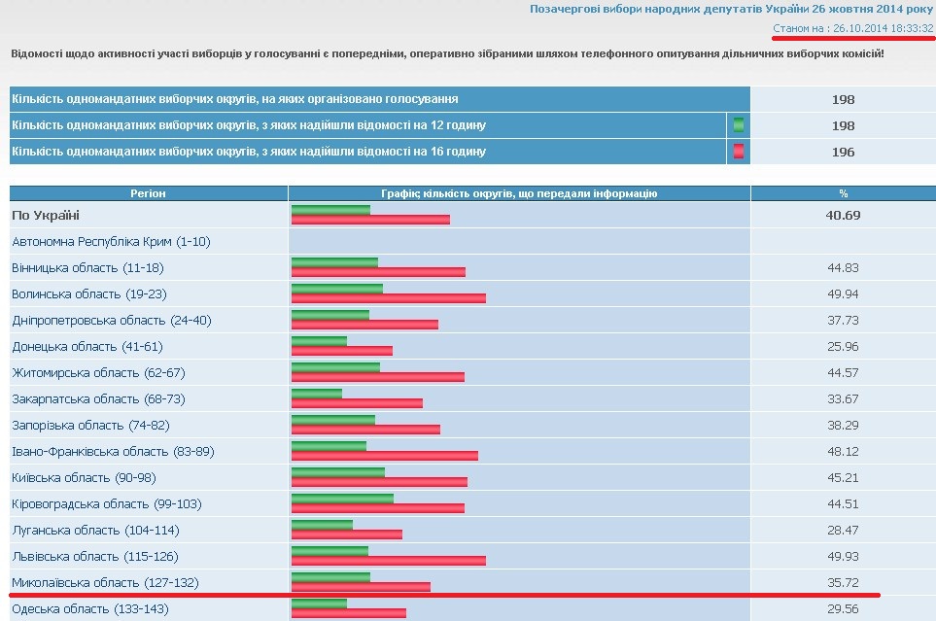This screenshot has width=936, height=621.
Task: Click the % column header
Action: 843,193
